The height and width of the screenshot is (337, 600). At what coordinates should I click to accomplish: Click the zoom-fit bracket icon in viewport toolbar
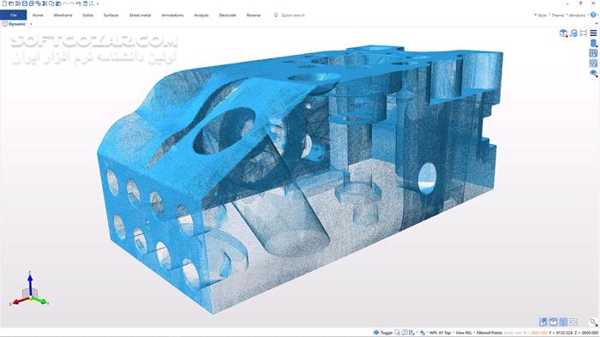pos(583,33)
